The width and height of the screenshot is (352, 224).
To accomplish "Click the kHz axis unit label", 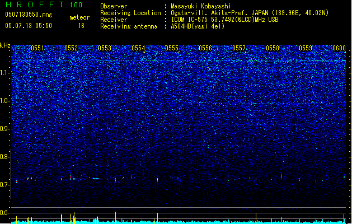I will [5, 45].
